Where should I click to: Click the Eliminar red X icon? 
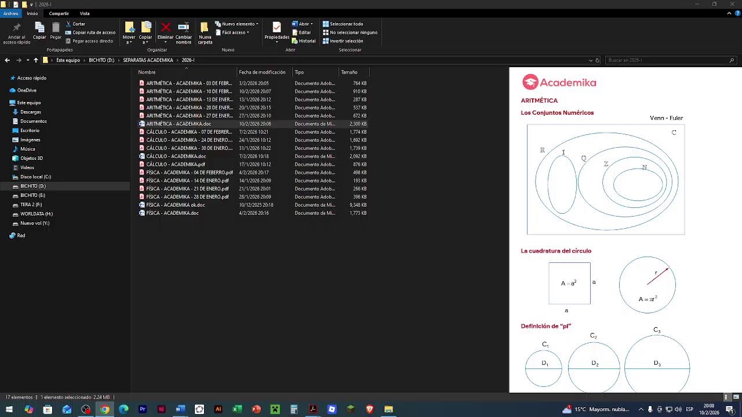pos(165,27)
